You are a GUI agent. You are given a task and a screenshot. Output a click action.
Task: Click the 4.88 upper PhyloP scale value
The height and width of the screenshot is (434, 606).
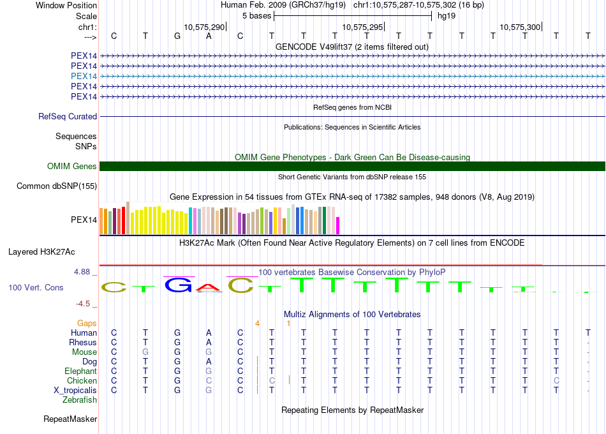(x=82, y=272)
